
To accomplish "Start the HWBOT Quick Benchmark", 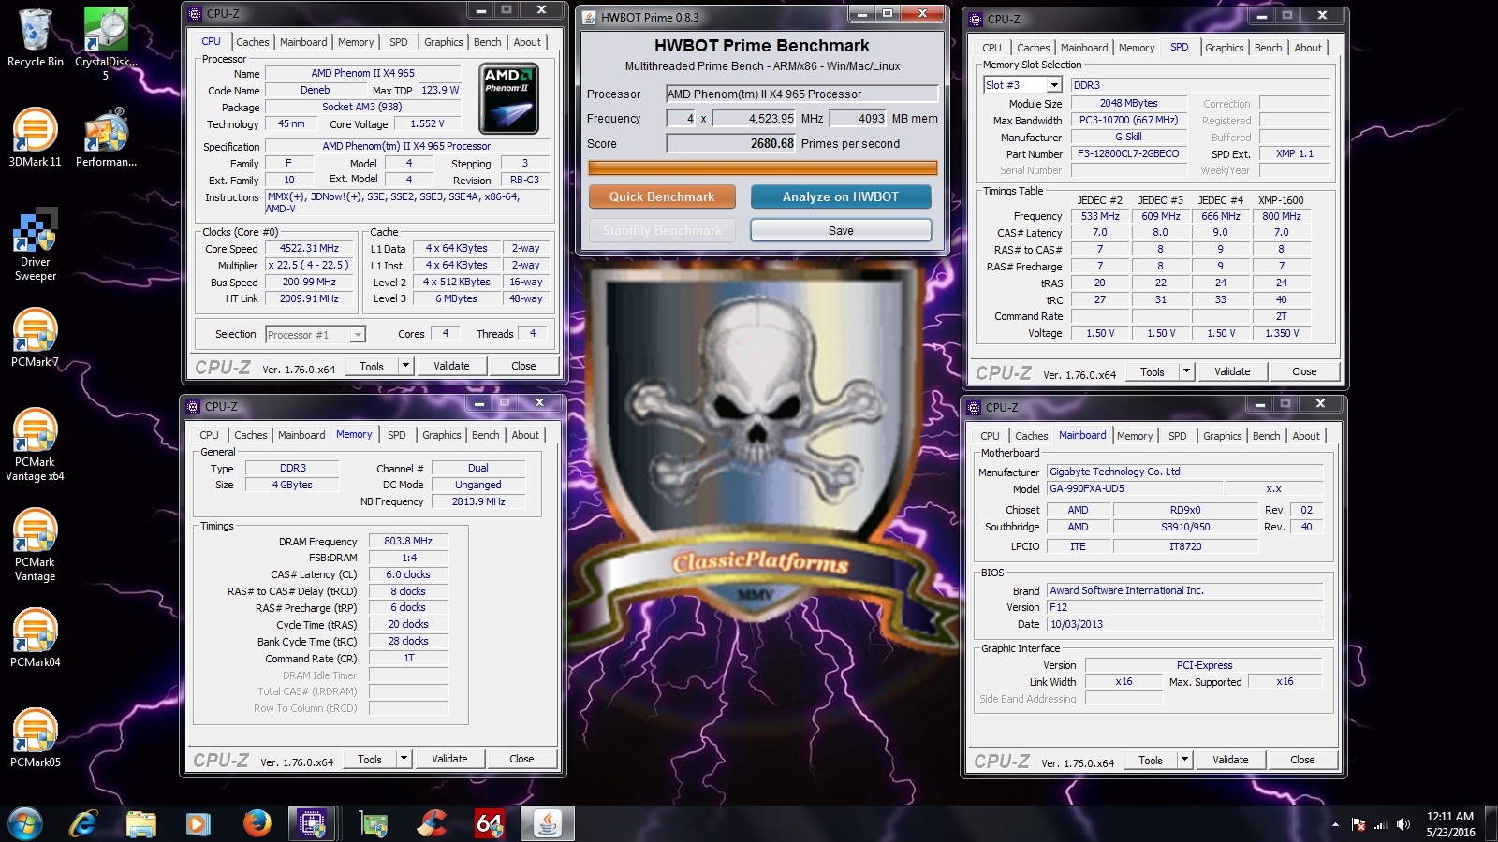I will click(x=662, y=196).
